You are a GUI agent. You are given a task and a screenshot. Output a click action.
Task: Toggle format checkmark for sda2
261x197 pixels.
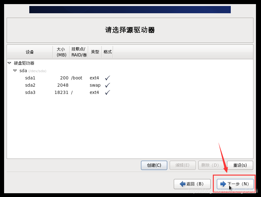coord(108,85)
